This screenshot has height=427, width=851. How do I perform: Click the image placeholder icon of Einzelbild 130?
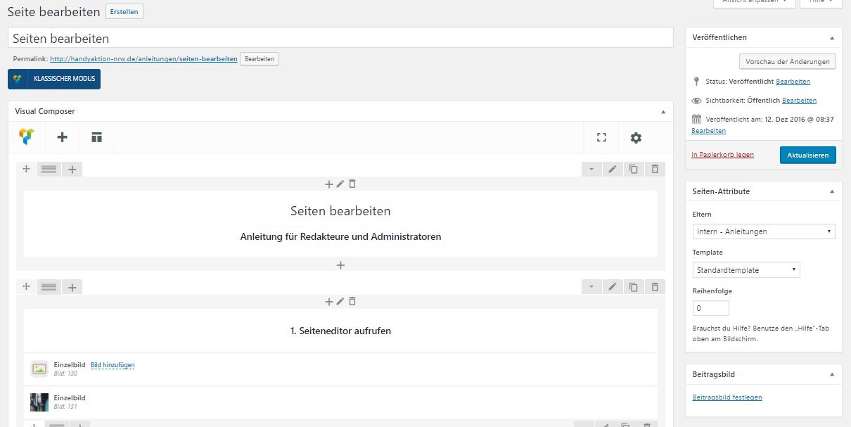click(39, 369)
